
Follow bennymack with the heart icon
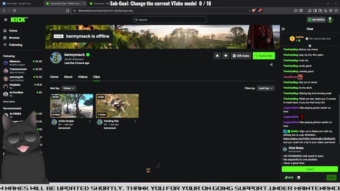[226, 56]
